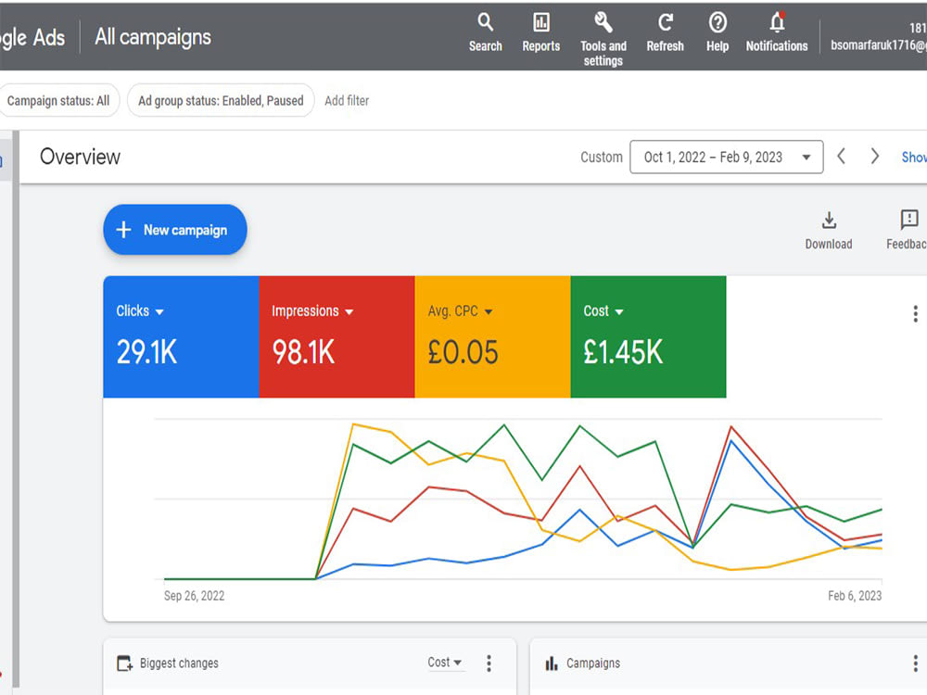Click the All campaigns title

tap(153, 37)
